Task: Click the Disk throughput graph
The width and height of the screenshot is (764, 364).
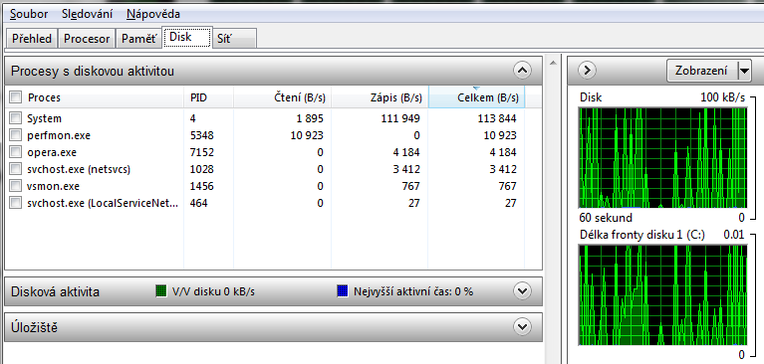Action: [662, 158]
